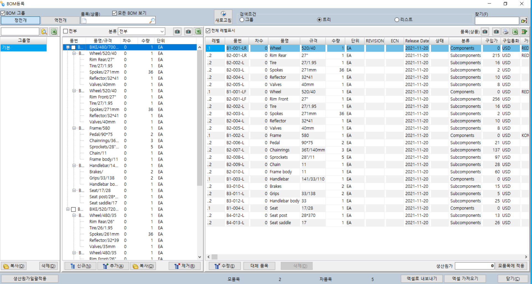Click the BOM tree vertical scrollbar thumb

click(x=200, y=118)
